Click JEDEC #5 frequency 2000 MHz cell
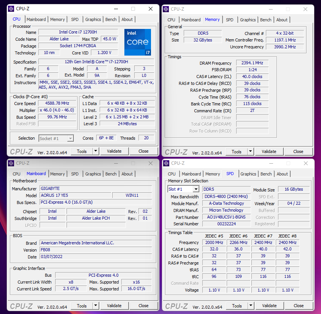This screenshot has width=321, height=314. 214,242
